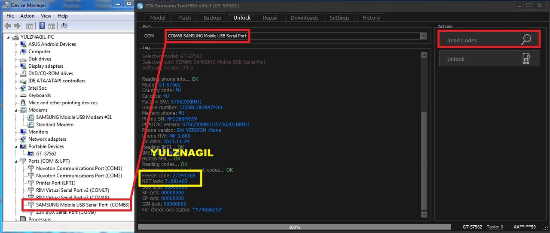550x233 pixels.
Task: Click the Z3X Samsung Tool window title icon
Action: tap(140, 6)
